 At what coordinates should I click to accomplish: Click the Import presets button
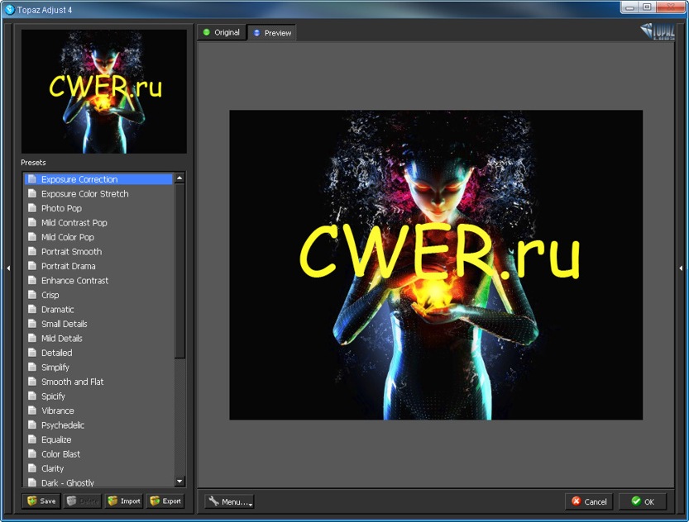(124, 501)
